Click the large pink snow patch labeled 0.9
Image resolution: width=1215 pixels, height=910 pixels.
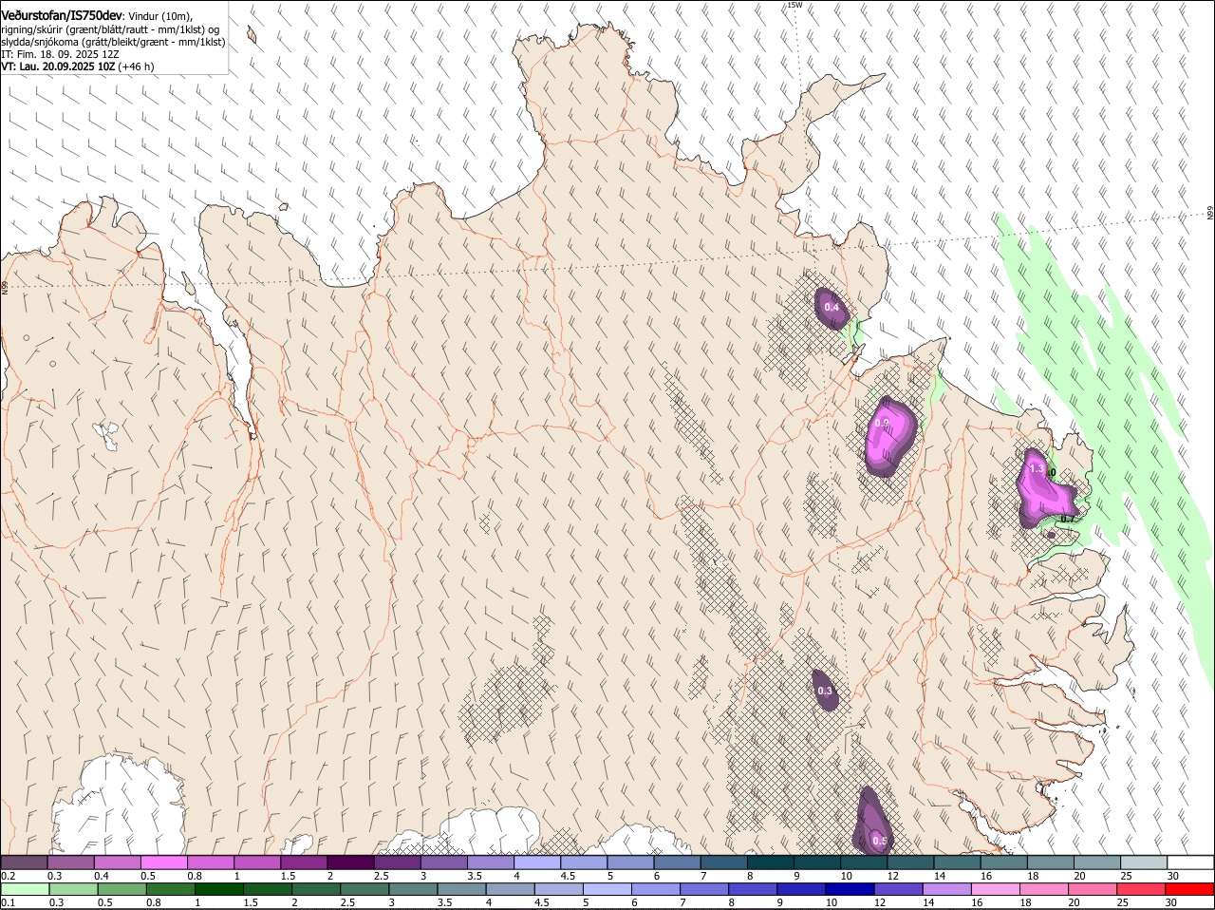pyautogui.click(x=888, y=437)
